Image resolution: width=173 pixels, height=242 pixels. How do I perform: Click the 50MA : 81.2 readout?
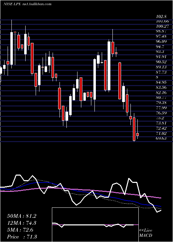coord(21,216)
